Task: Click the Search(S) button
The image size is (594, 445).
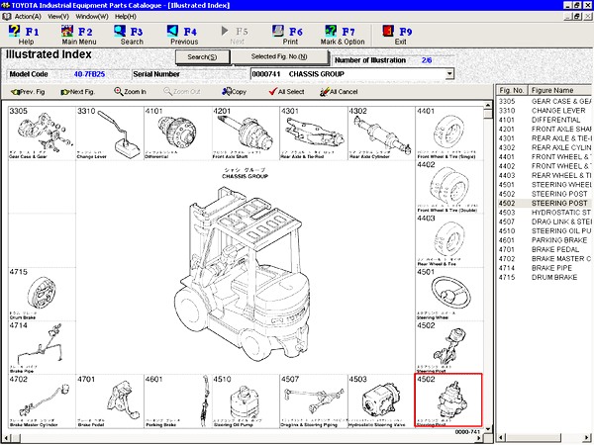Action: pyautogui.click(x=202, y=57)
